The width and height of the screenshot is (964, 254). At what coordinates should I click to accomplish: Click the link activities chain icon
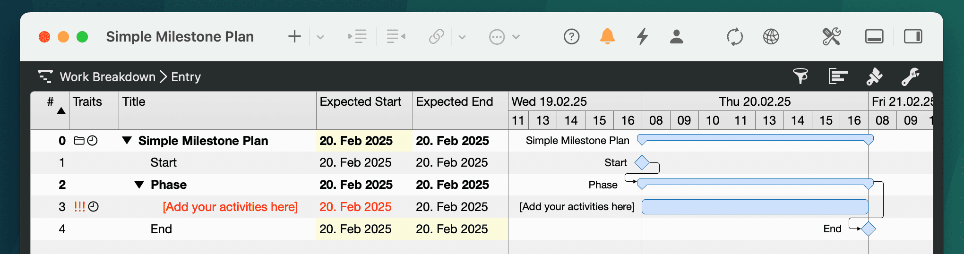pos(436,36)
